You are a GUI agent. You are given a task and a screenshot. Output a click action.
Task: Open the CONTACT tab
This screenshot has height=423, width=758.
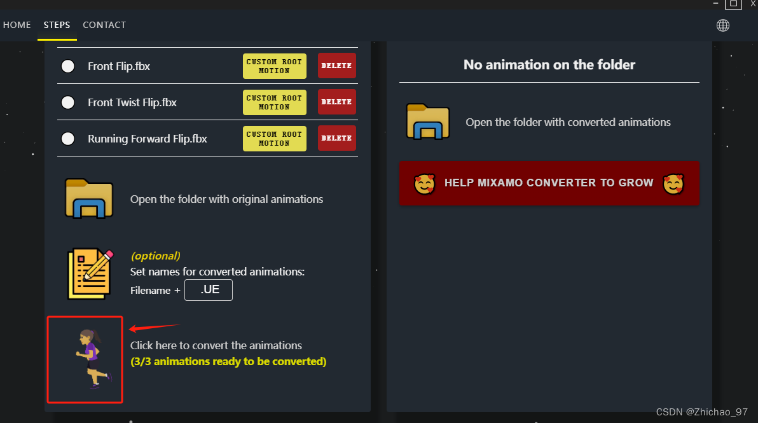pyautogui.click(x=104, y=25)
